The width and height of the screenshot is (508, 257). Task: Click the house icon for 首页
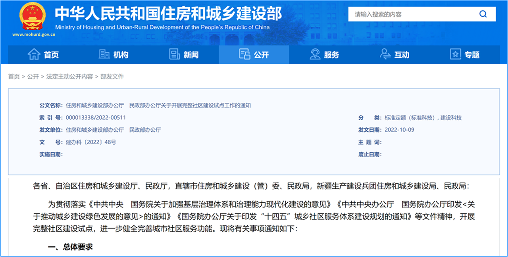pyautogui.click(x=34, y=54)
